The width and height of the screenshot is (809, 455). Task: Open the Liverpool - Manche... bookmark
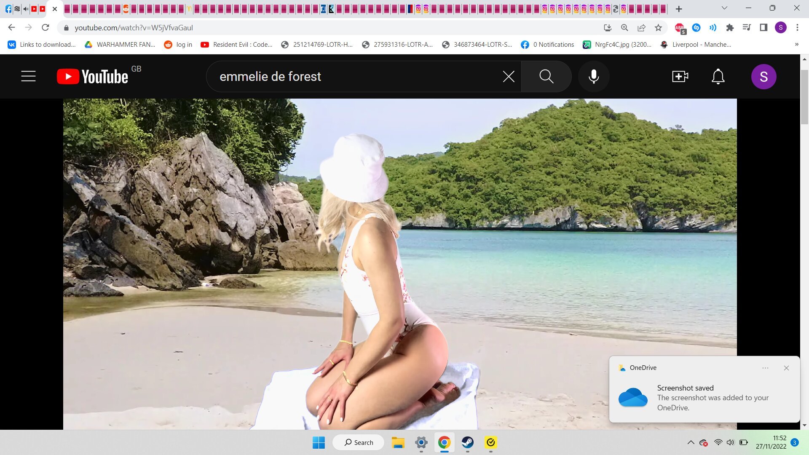pyautogui.click(x=696, y=44)
